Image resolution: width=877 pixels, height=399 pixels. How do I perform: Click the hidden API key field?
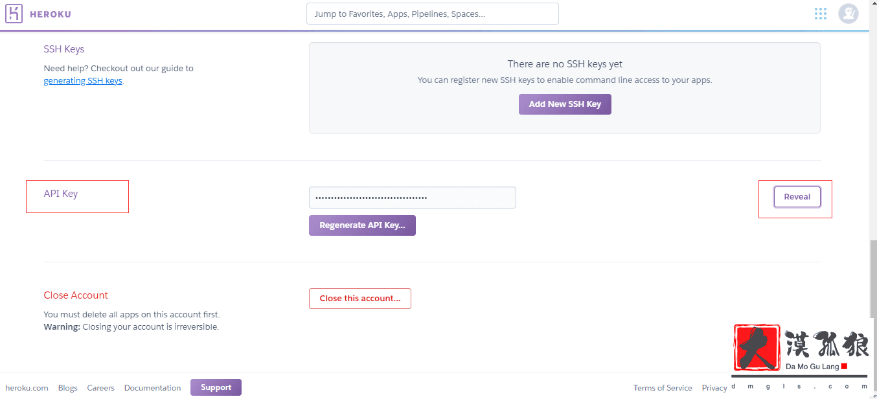[412, 198]
